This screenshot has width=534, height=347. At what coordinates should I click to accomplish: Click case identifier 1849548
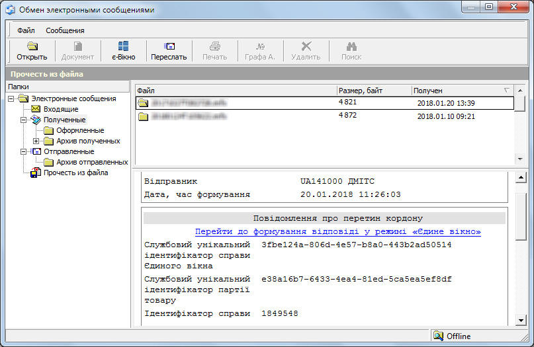[280, 313]
